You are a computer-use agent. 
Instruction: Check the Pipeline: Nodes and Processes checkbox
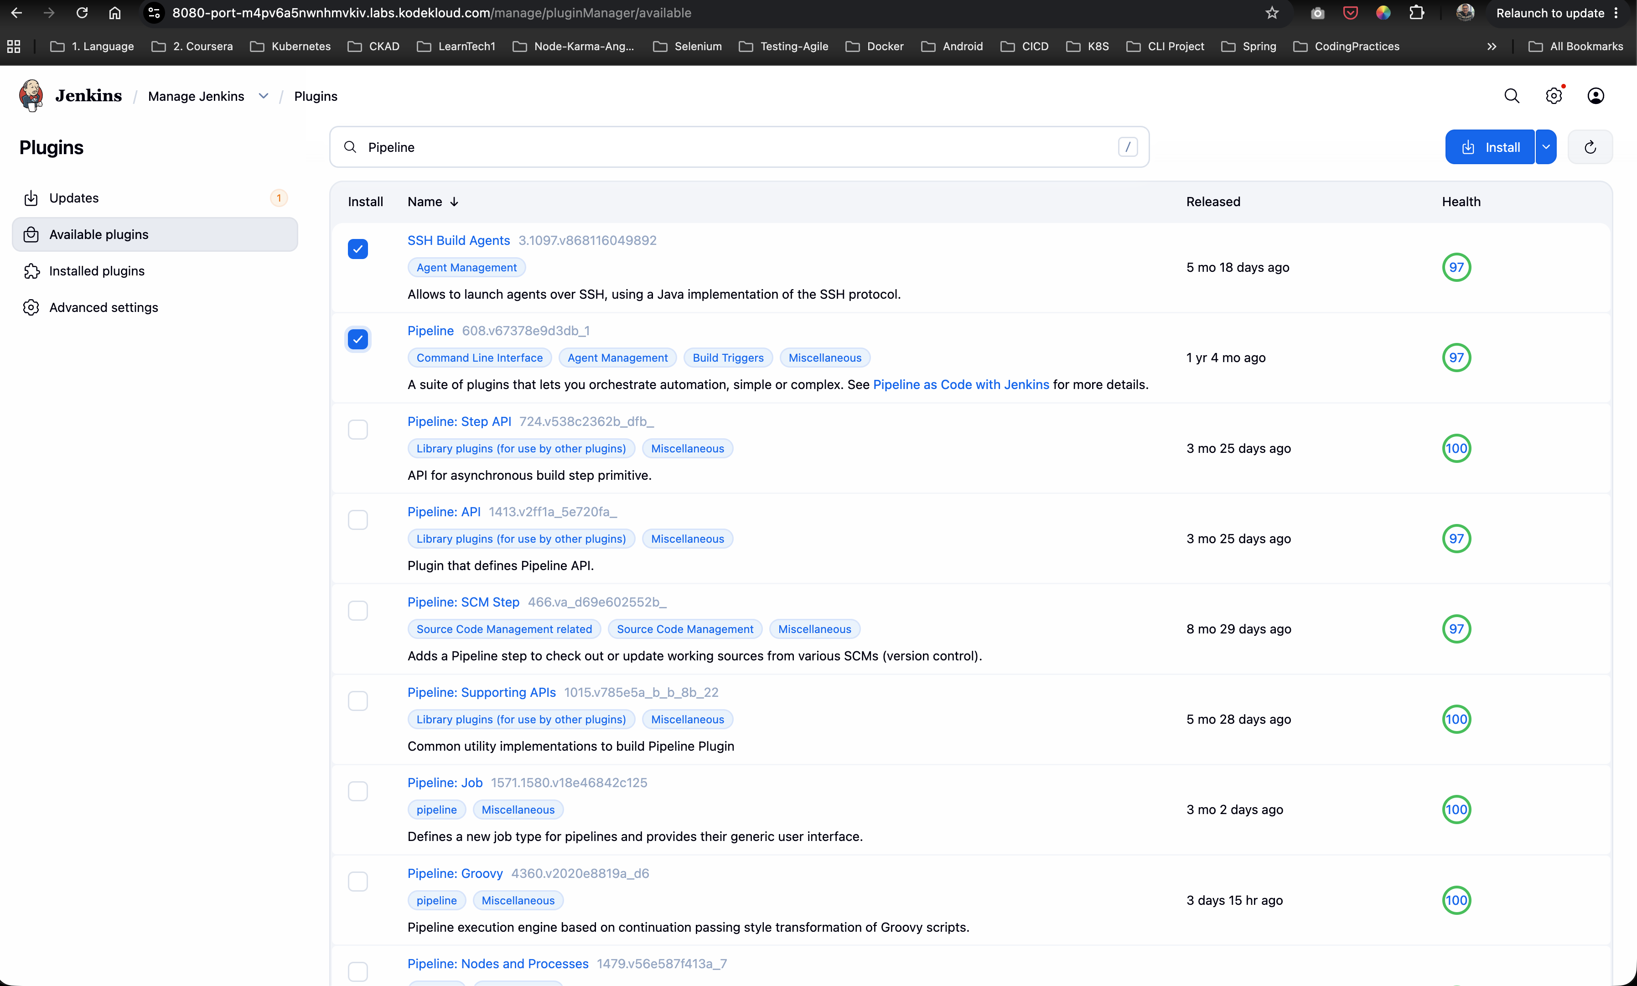358,972
